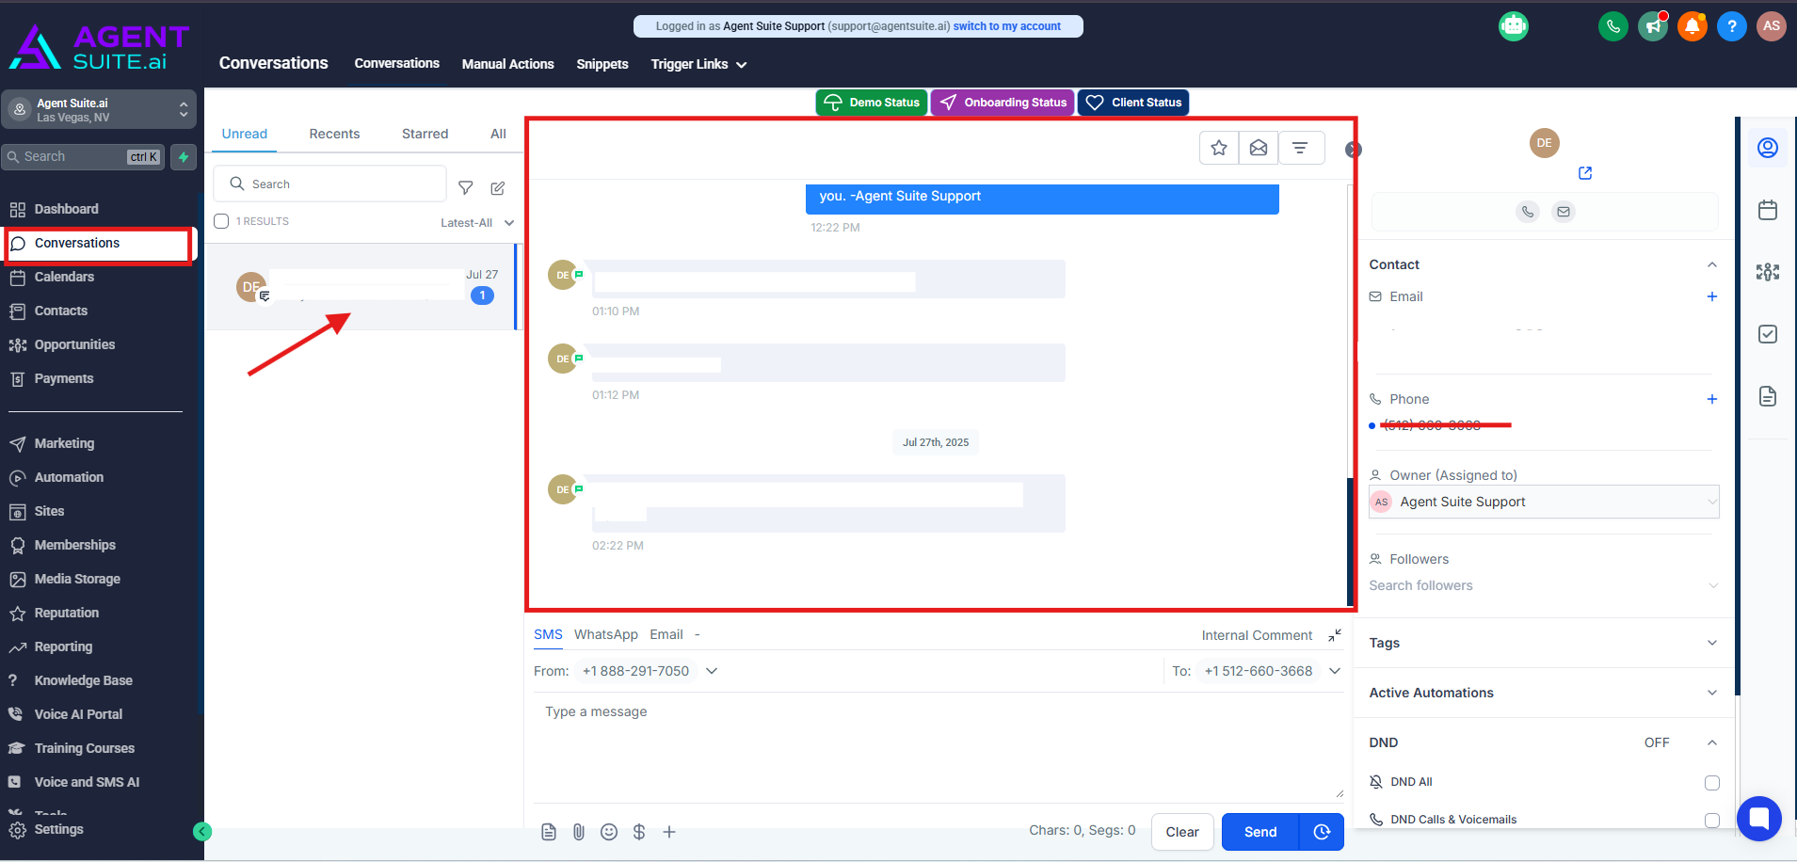The width and height of the screenshot is (1797, 862).
Task: Open the chat support widget bubble
Action: click(x=1759, y=819)
